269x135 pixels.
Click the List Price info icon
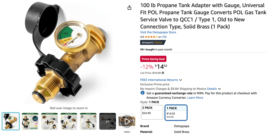[x=163, y=73]
